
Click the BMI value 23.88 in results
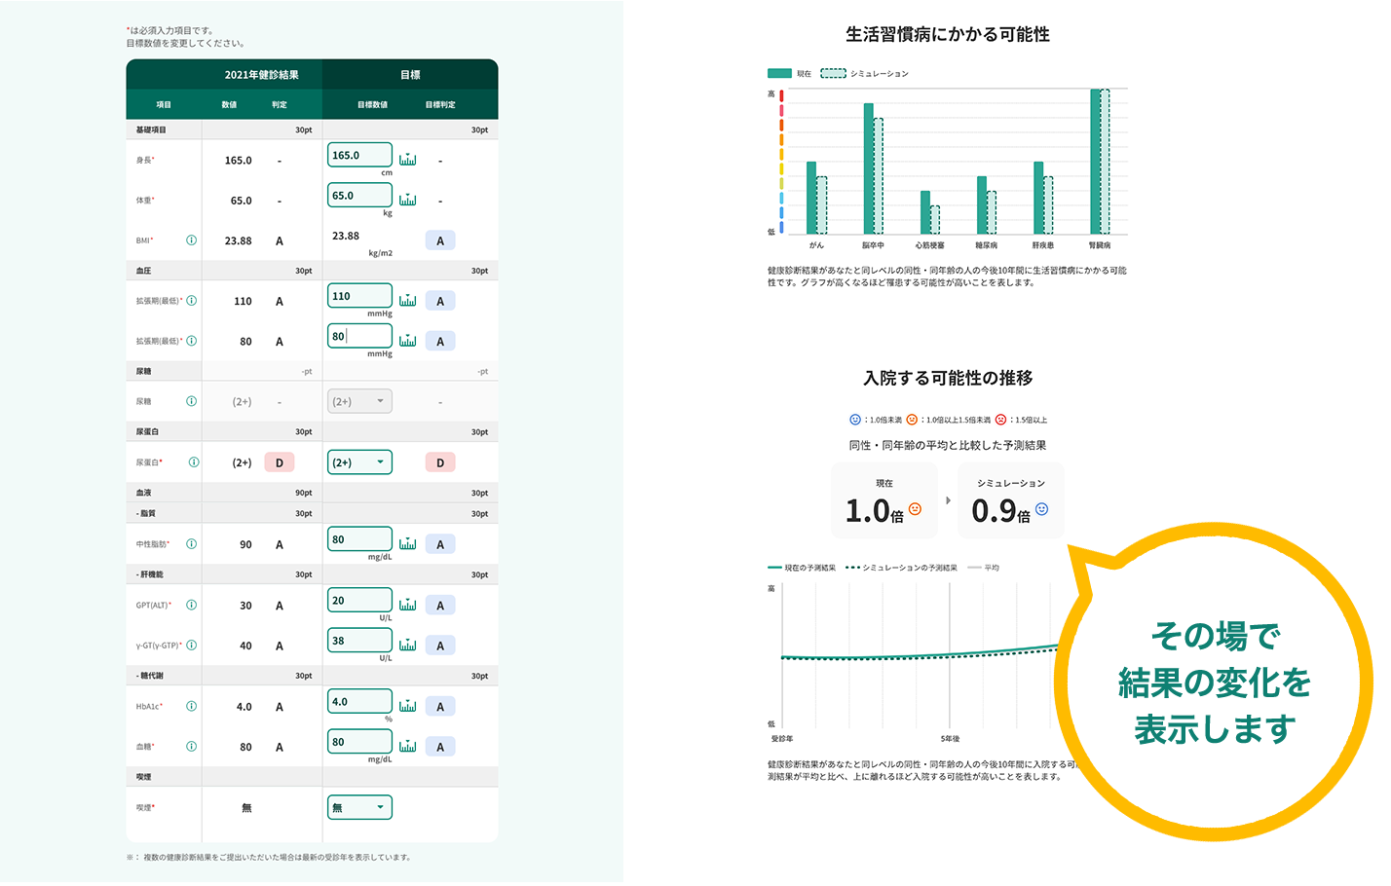pos(239,240)
